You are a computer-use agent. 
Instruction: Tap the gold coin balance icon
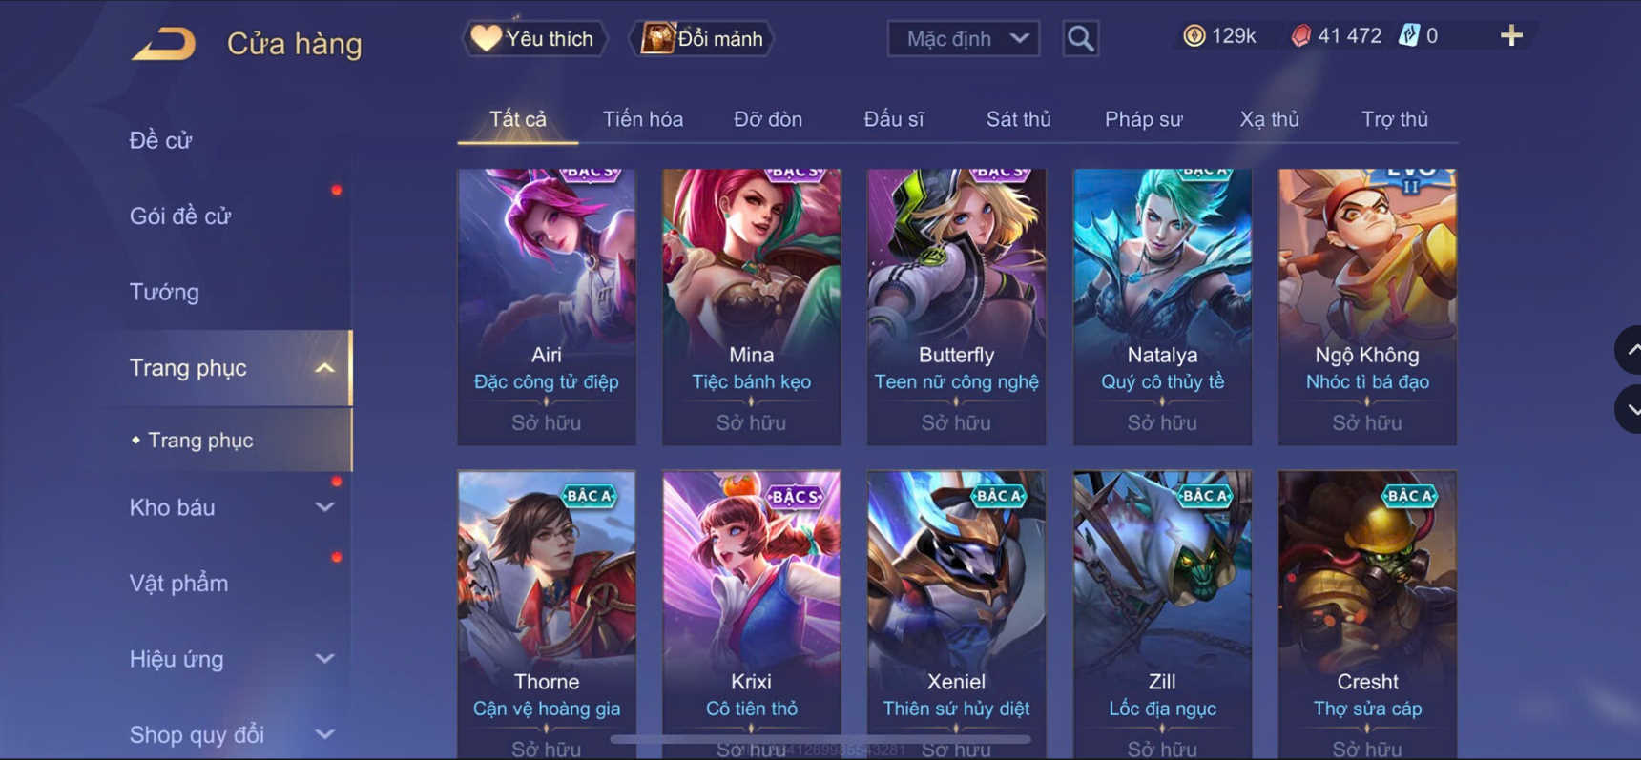(x=1194, y=36)
